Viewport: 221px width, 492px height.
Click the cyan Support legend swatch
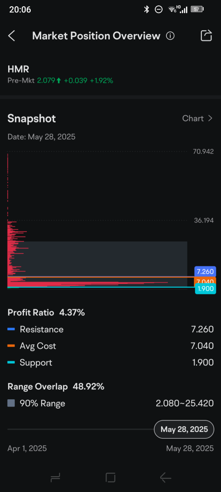(12, 362)
